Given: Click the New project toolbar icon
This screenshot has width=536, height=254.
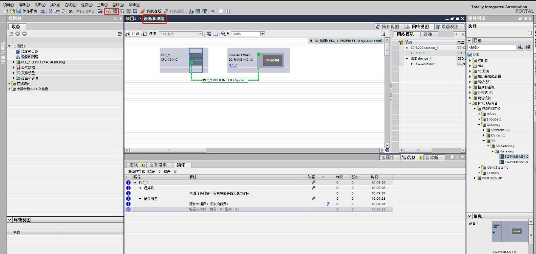Looking at the screenshot, I should pyautogui.click(x=6, y=11).
